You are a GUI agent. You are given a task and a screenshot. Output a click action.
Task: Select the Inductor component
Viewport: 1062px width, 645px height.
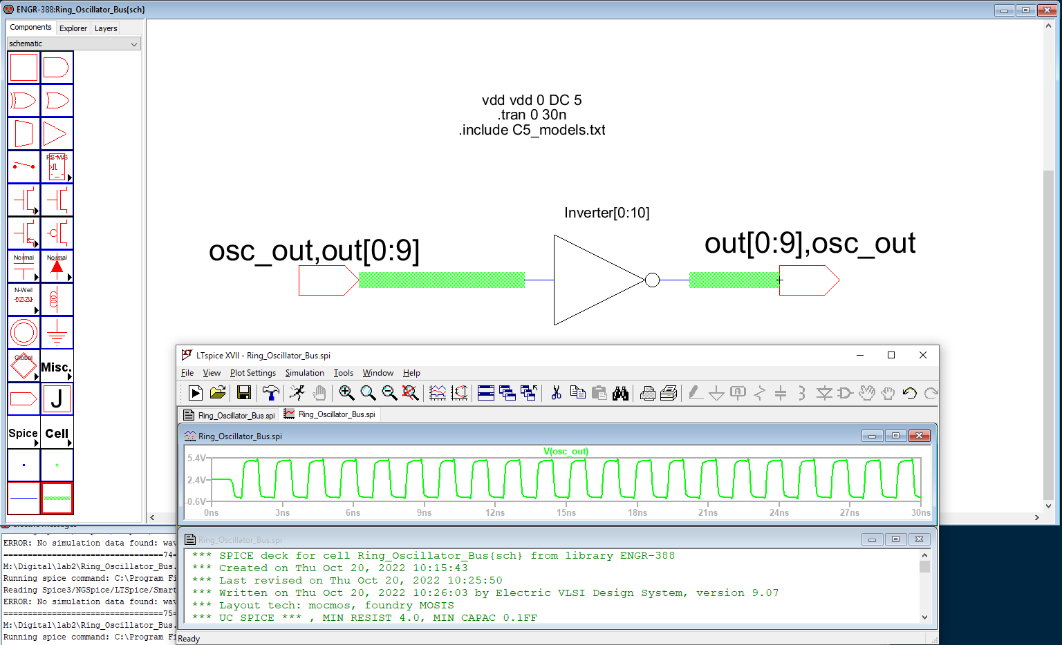[57, 300]
